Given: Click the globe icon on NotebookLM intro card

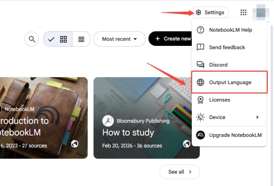Looking at the screenshot, I should [75, 144].
